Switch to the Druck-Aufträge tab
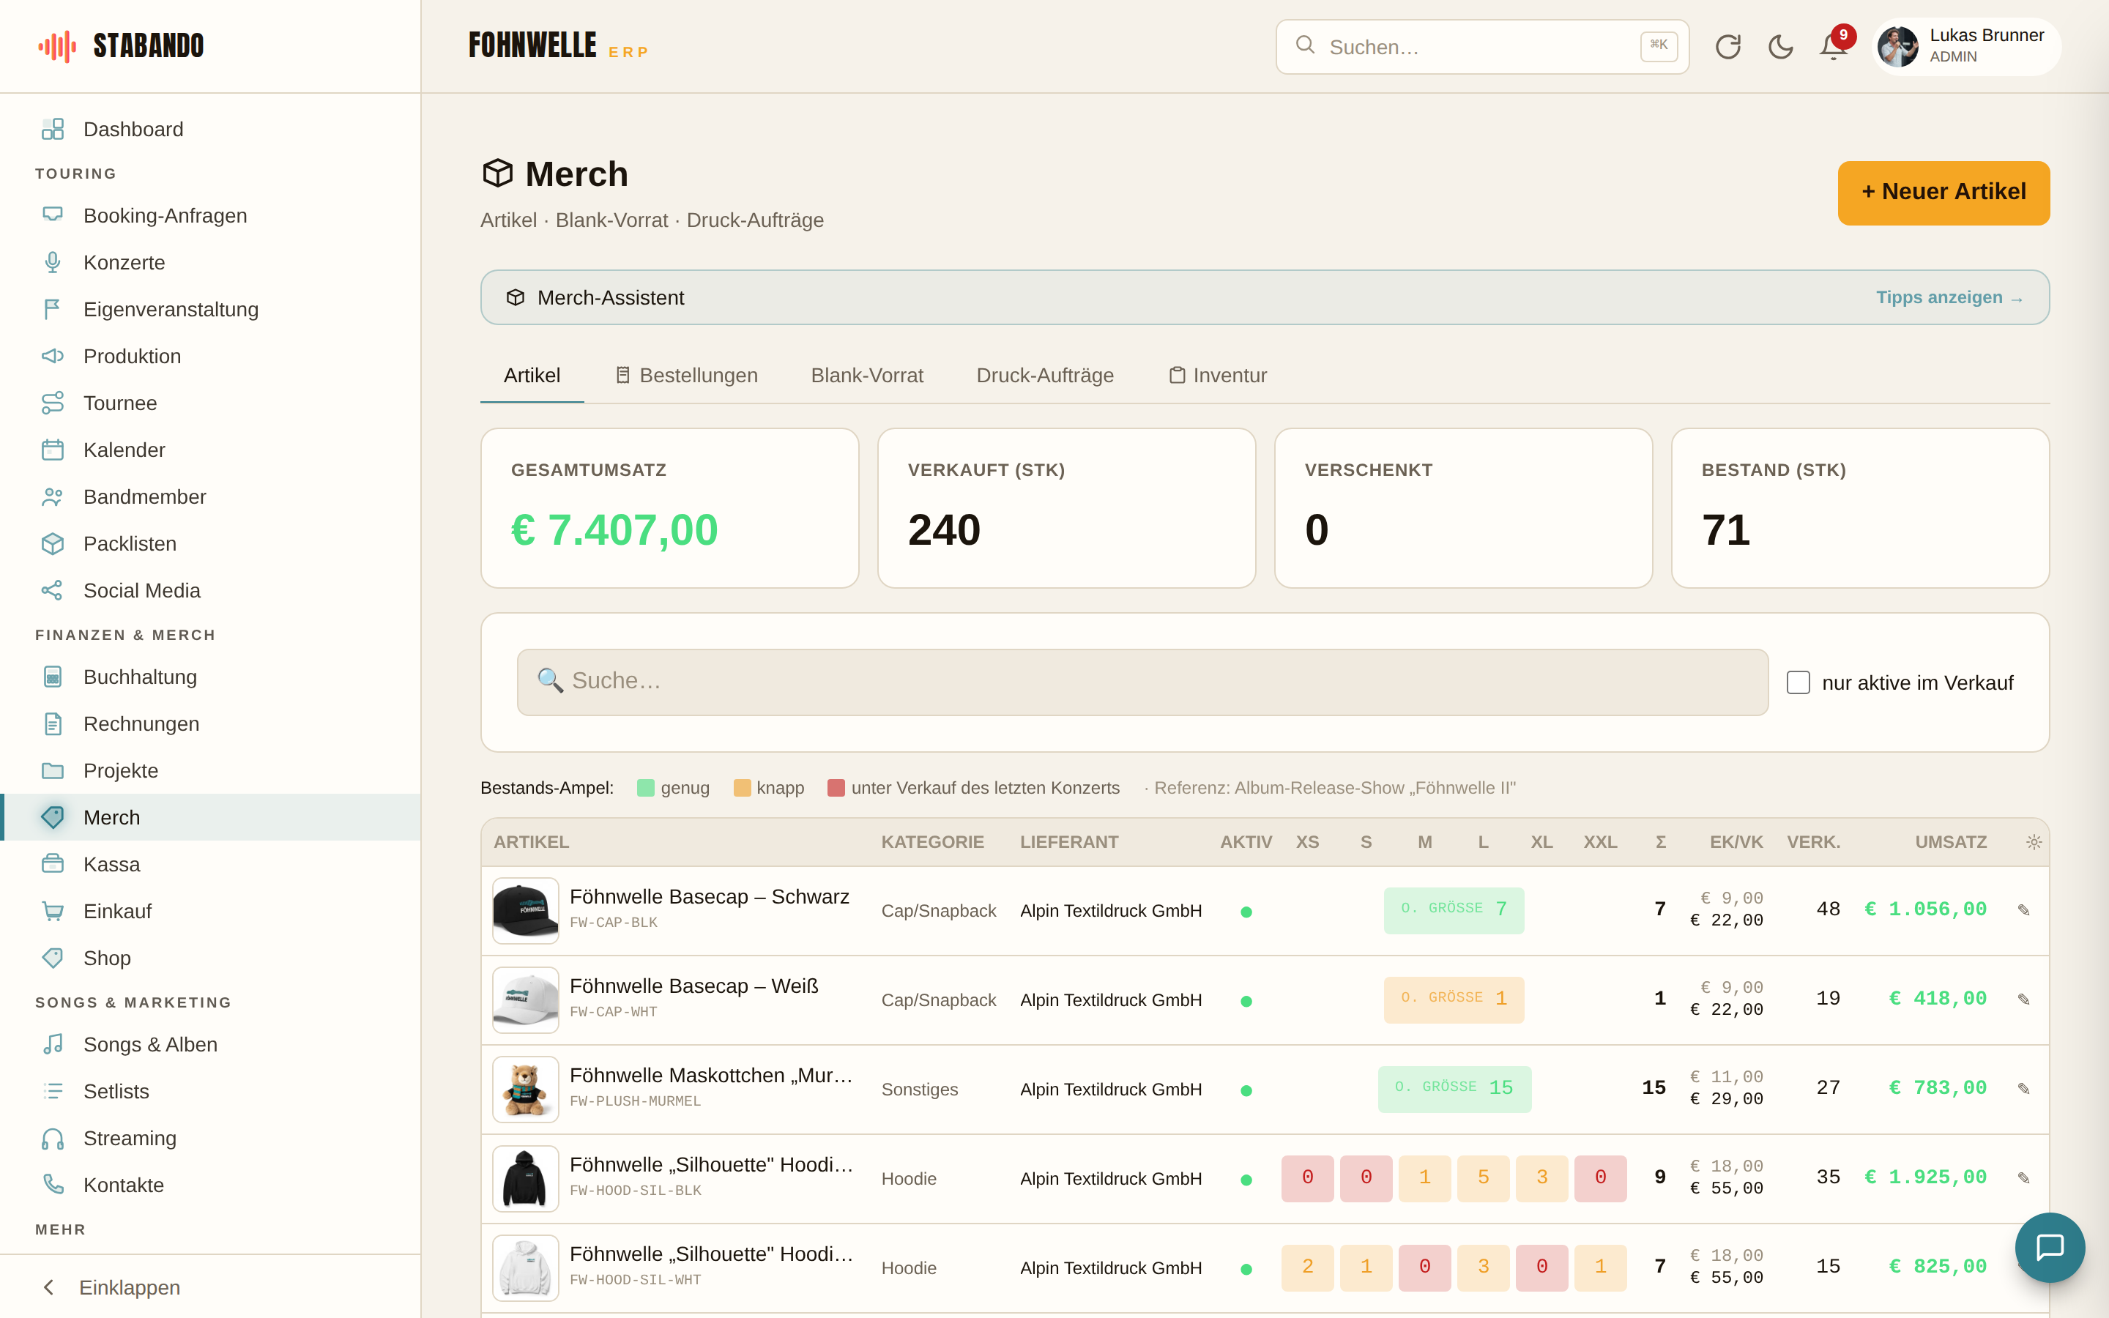This screenshot has width=2109, height=1318. pyautogui.click(x=1045, y=376)
